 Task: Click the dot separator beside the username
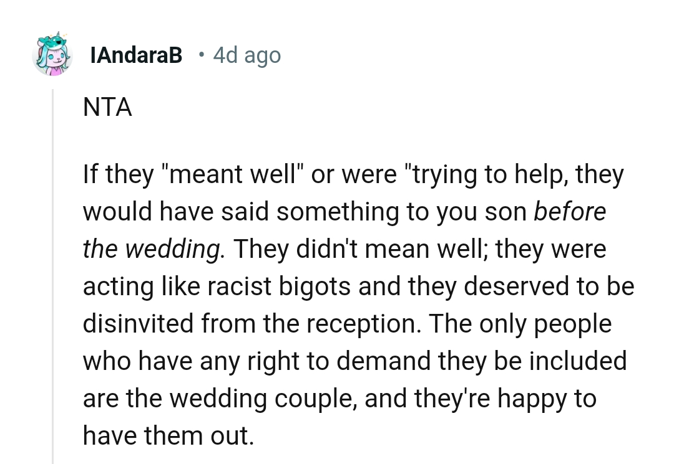coord(200,55)
